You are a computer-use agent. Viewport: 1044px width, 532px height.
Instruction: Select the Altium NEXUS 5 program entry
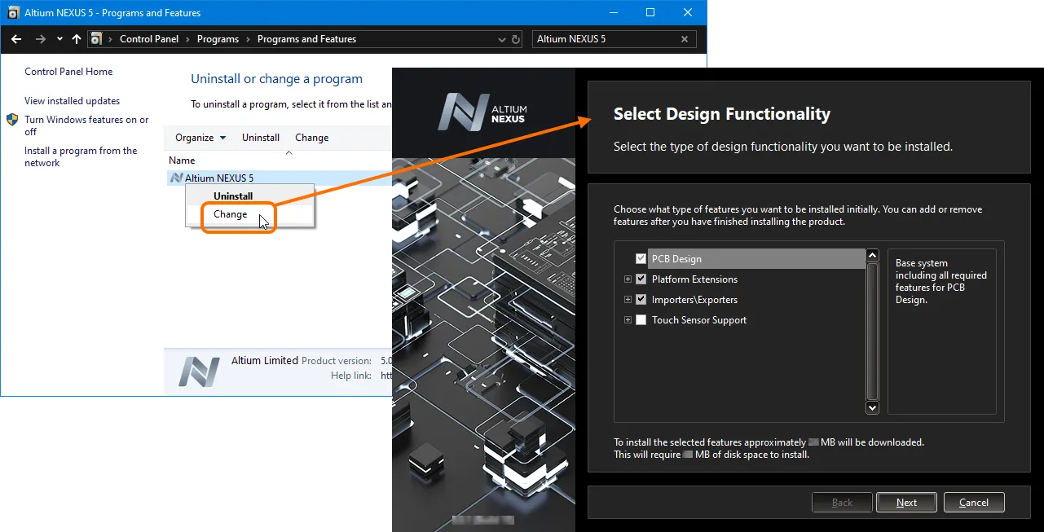click(x=280, y=178)
